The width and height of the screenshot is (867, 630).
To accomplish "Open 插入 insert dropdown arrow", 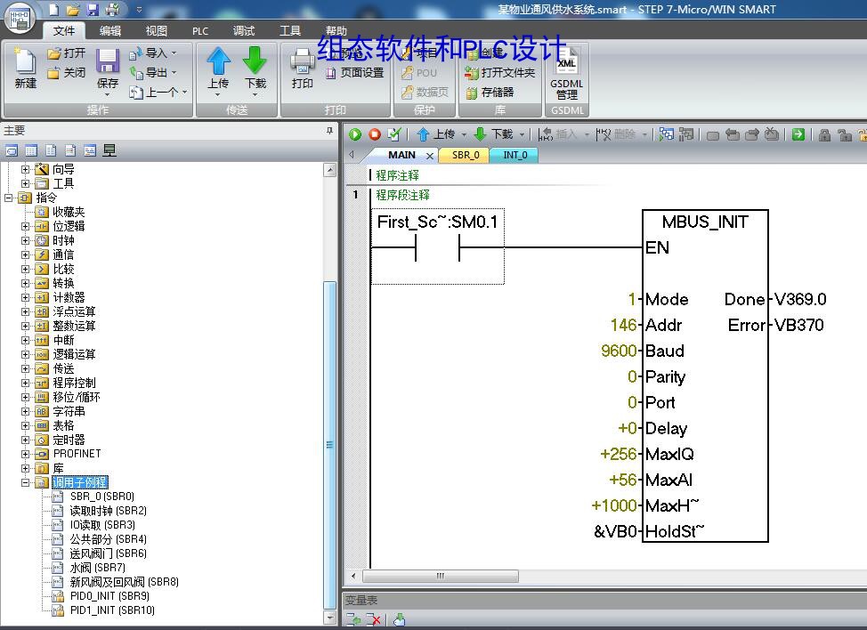I will [x=587, y=134].
